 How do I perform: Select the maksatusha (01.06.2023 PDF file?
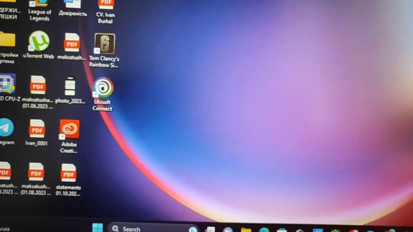pos(37,92)
